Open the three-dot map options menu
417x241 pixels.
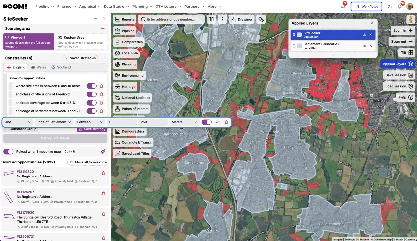pos(222,19)
